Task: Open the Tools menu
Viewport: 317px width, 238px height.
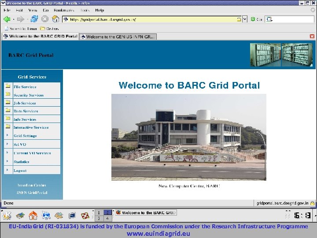Action: tap(85, 10)
